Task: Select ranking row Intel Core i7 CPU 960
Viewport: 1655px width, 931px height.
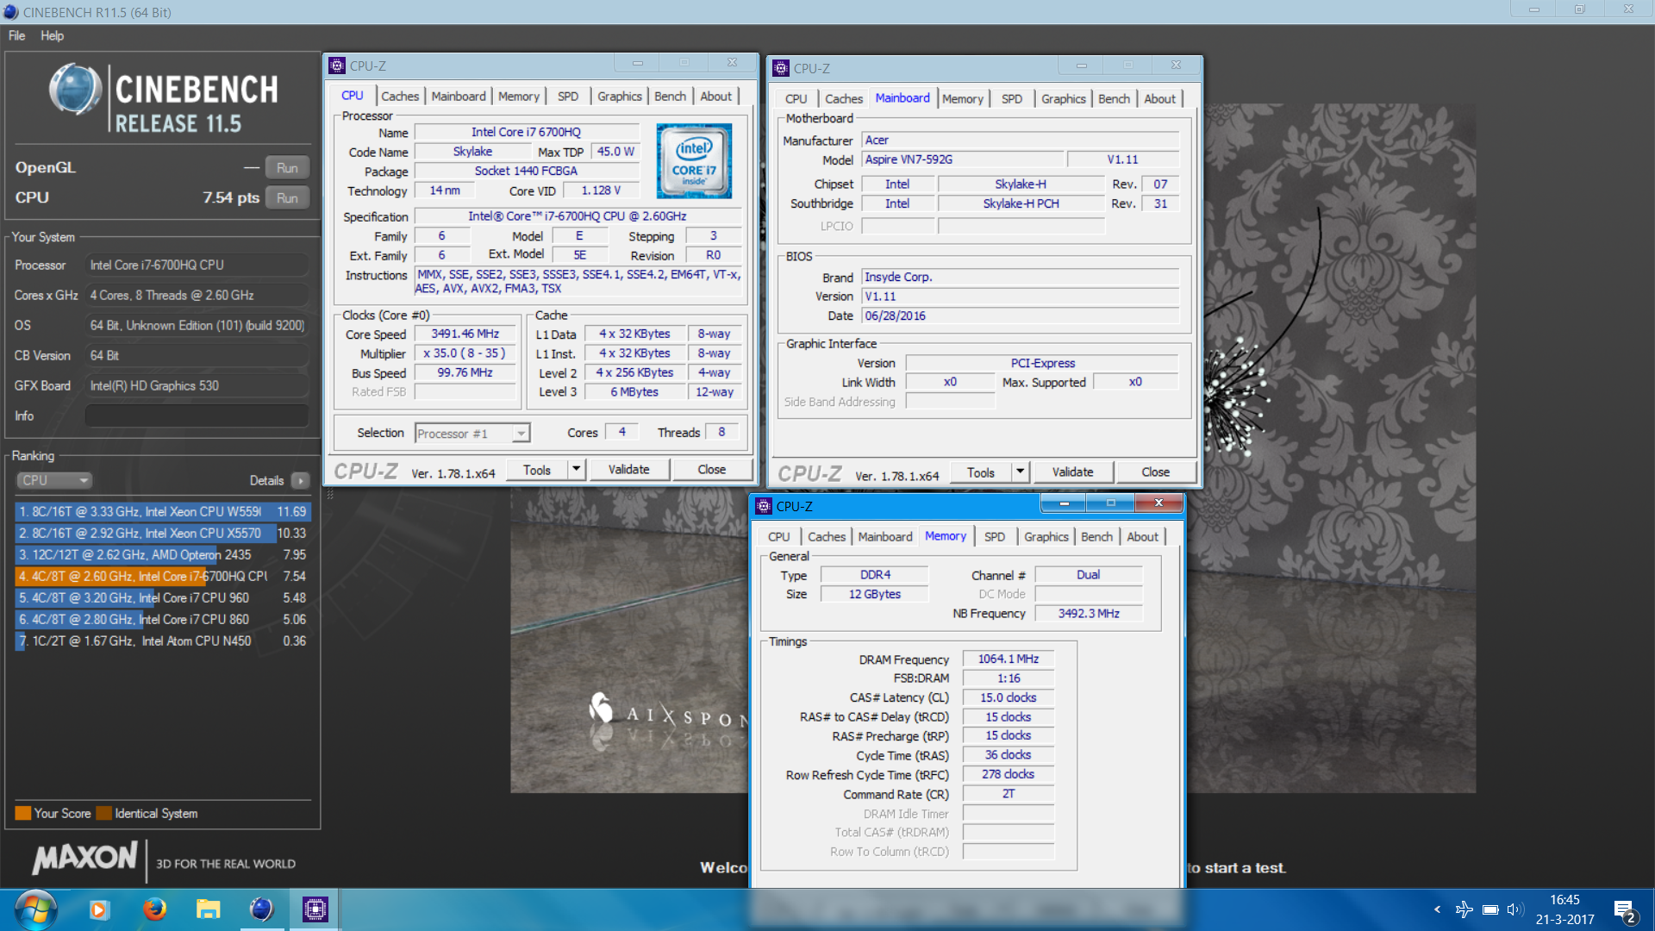Action: (x=162, y=597)
